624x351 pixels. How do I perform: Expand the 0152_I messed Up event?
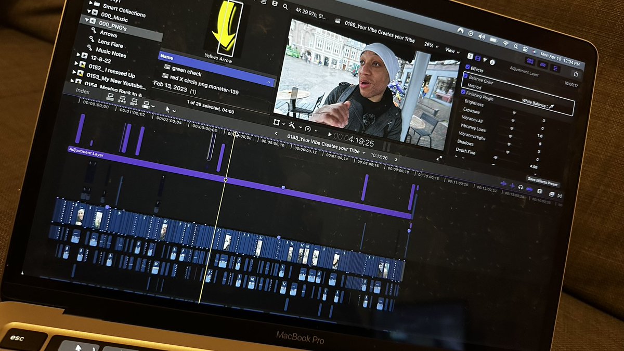[x=76, y=63]
